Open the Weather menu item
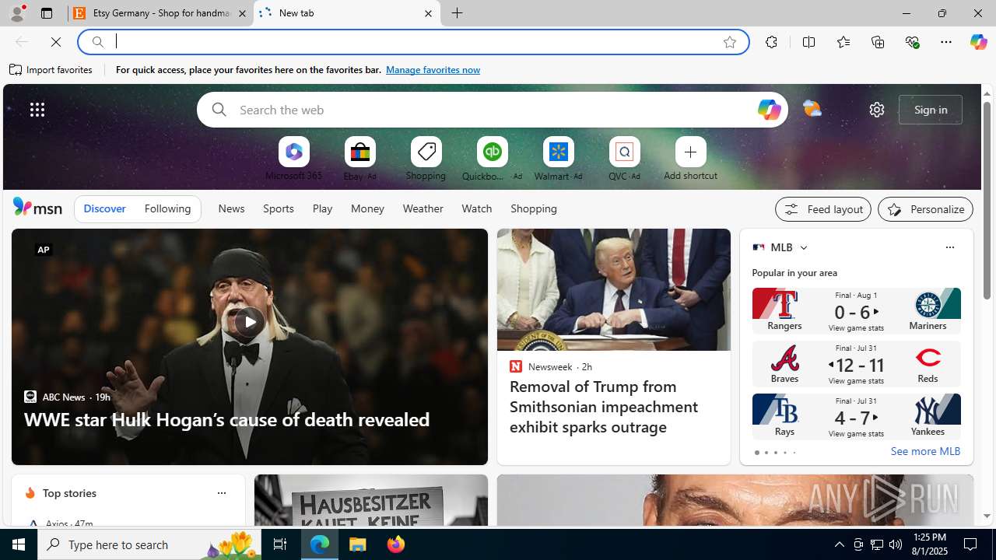 coord(423,208)
